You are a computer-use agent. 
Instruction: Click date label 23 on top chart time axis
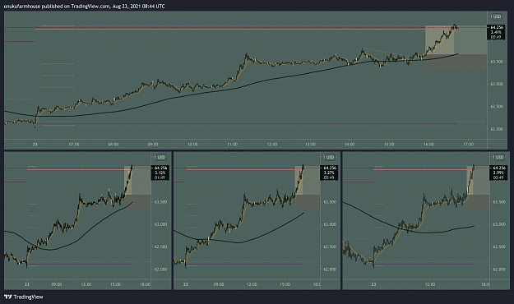point(35,144)
